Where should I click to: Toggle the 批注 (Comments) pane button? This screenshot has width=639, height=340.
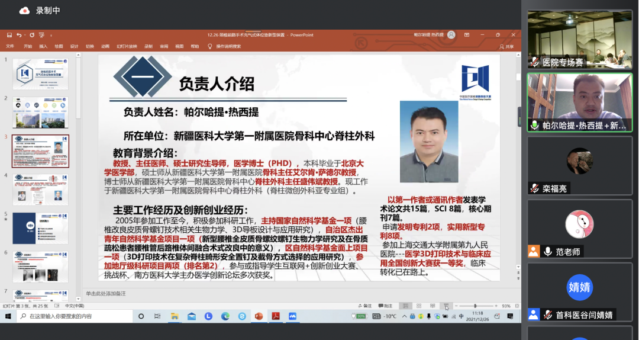[386, 306]
